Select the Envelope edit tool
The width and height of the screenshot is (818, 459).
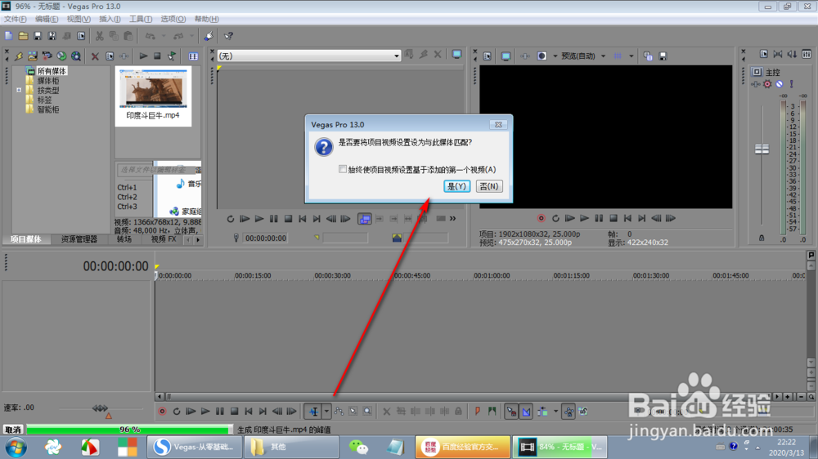pos(339,412)
